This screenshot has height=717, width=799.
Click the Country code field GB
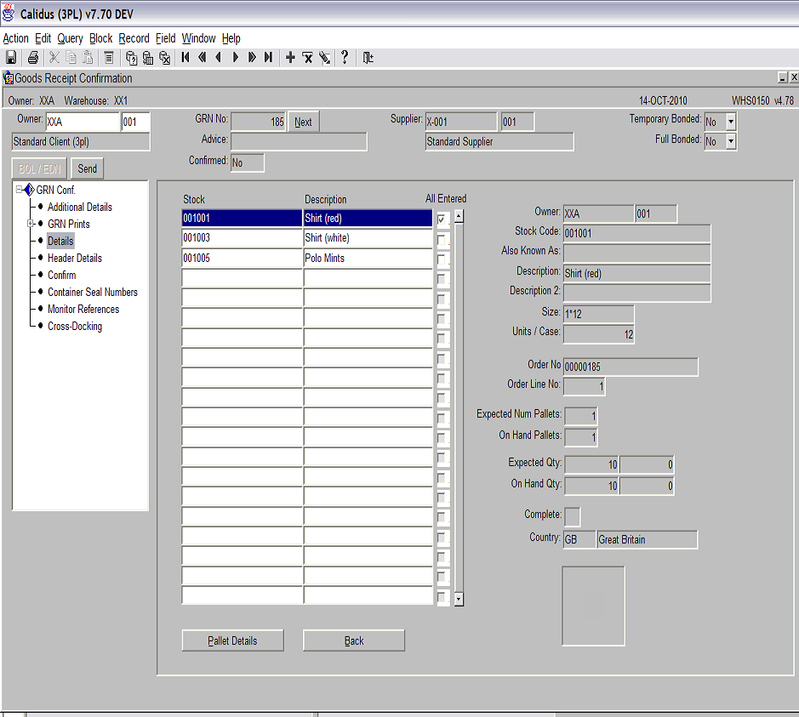pos(579,539)
